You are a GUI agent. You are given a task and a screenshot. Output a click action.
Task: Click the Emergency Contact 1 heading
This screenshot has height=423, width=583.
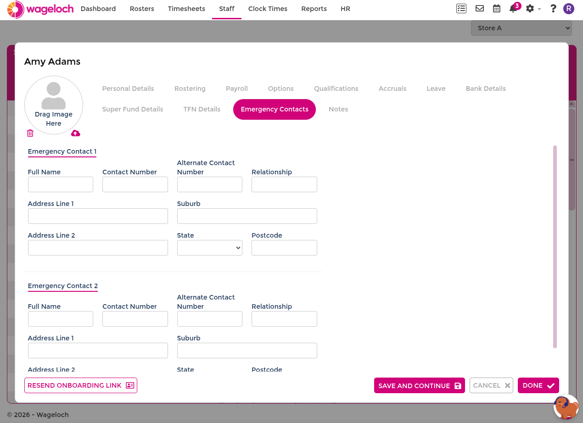pos(62,151)
